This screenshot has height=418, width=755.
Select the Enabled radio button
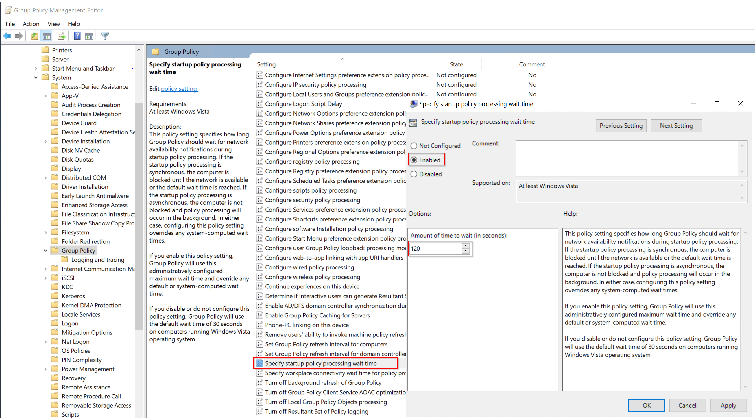point(414,160)
